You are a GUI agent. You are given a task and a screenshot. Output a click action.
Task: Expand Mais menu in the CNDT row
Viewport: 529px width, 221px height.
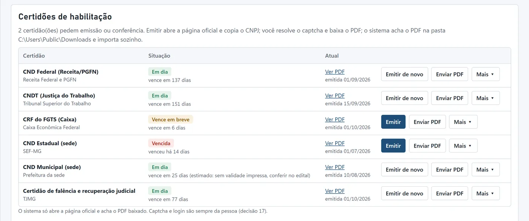(486, 98)
